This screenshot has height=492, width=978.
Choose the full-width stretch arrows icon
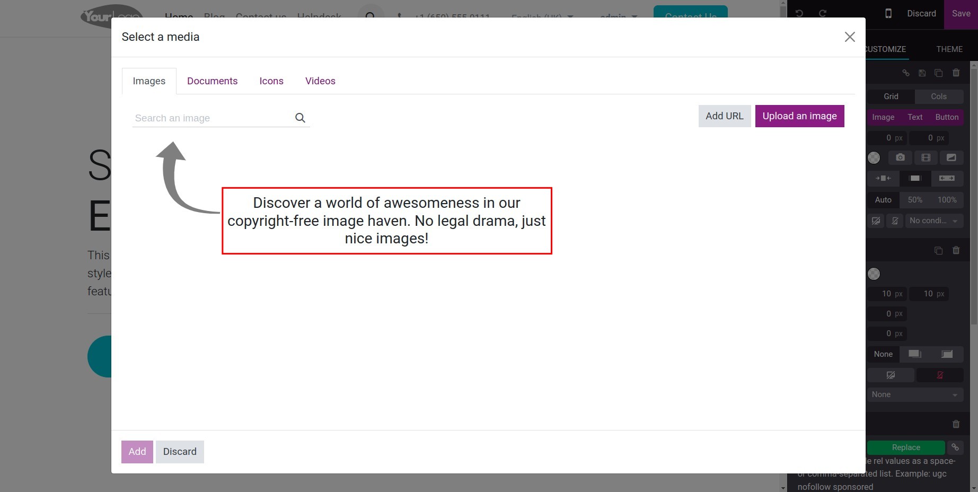click(x=947, y=178)
